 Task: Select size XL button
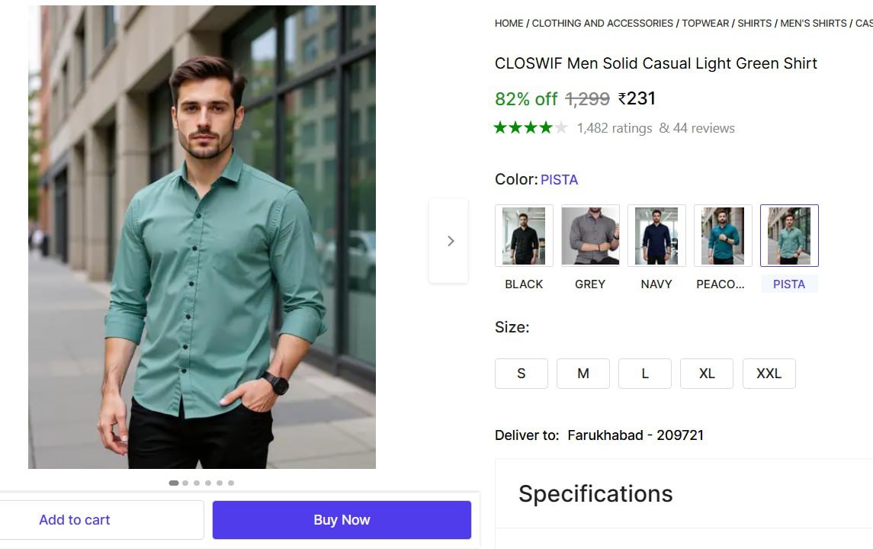(x=707, y=374)
